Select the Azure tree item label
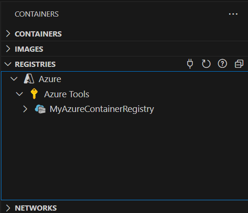The image size is (248, 213). [x=50, y=79]
